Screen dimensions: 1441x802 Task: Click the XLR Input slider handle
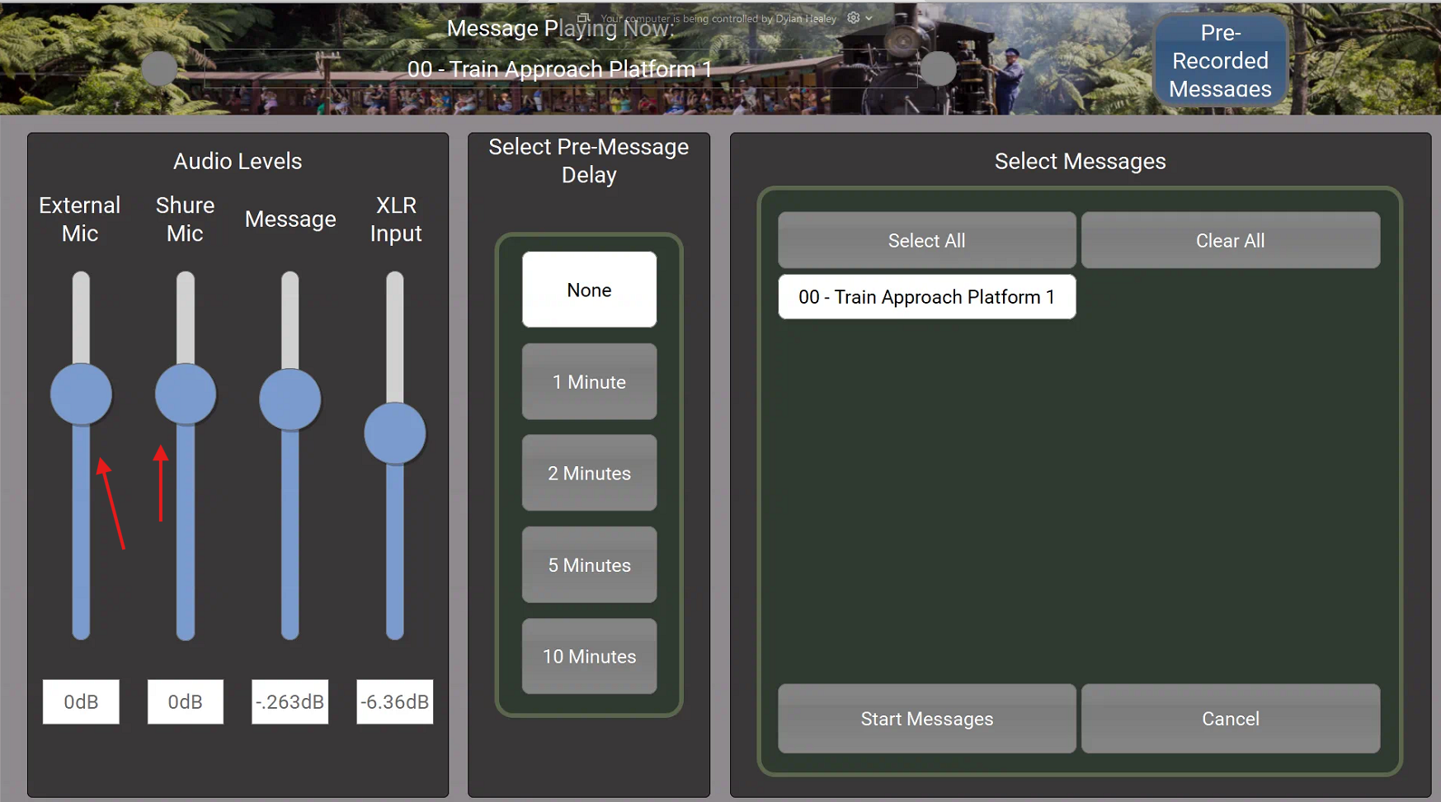tap(395, 433)
